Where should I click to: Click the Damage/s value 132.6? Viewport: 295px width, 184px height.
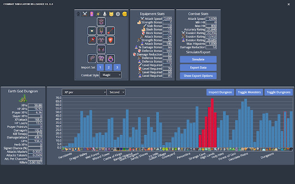tap(35, 130)
